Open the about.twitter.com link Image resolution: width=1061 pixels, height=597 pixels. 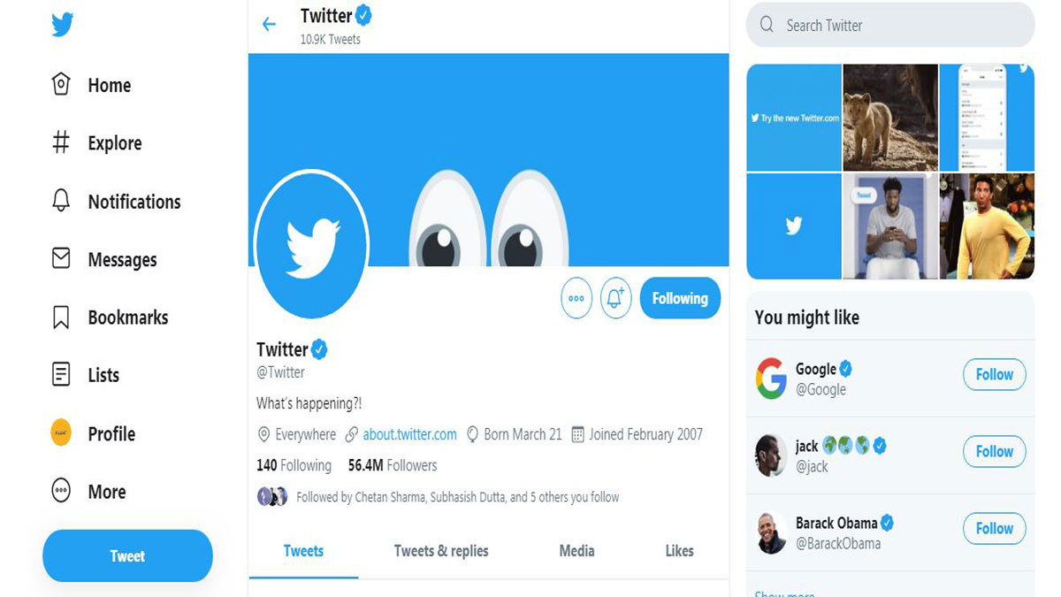point(409,434)
